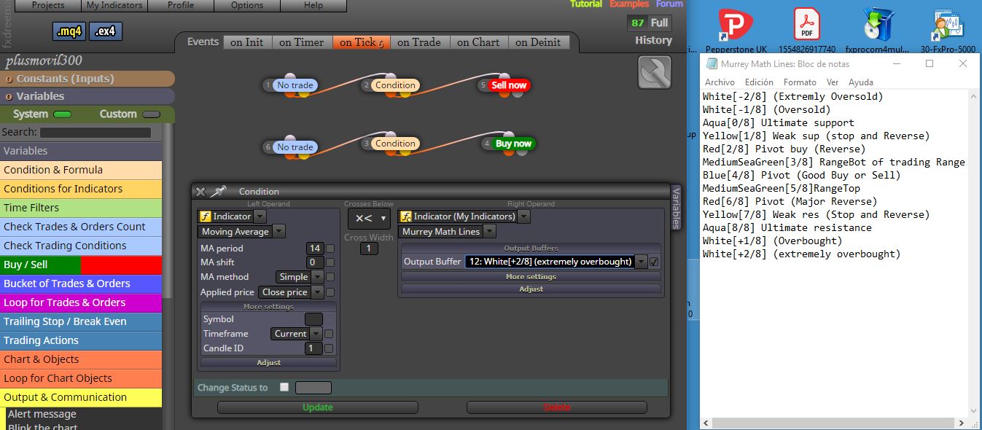This screenshot has height=430, width=982.
Task: Open the Projects menu
Action: tap(48, 5)
